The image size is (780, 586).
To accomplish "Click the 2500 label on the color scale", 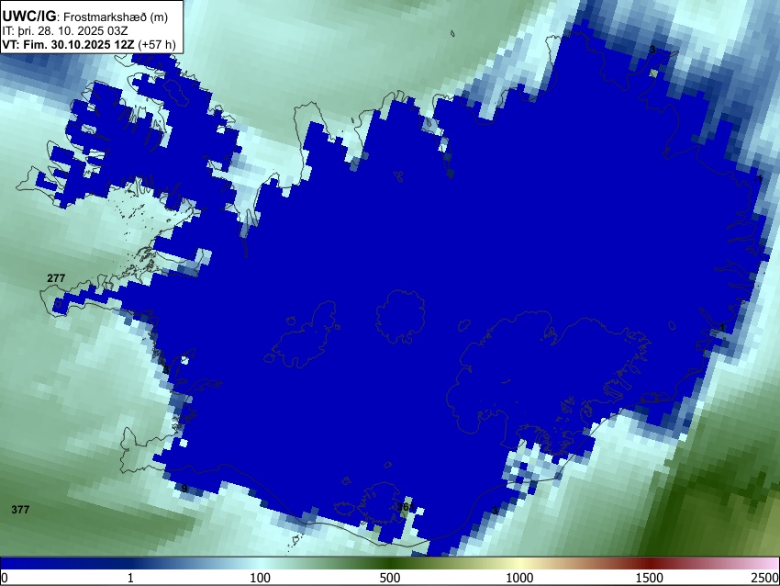I will click(765, 578).
